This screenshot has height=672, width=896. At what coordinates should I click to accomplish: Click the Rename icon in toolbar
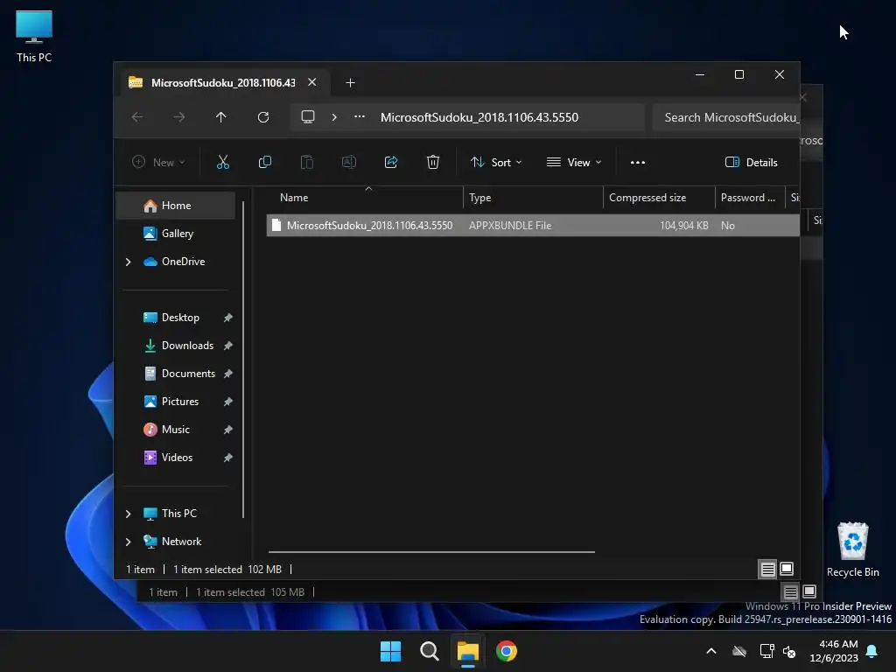pyautogui.click(x=348, y=162)
